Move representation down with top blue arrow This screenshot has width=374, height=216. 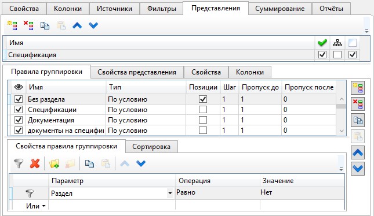pos(93,25)
